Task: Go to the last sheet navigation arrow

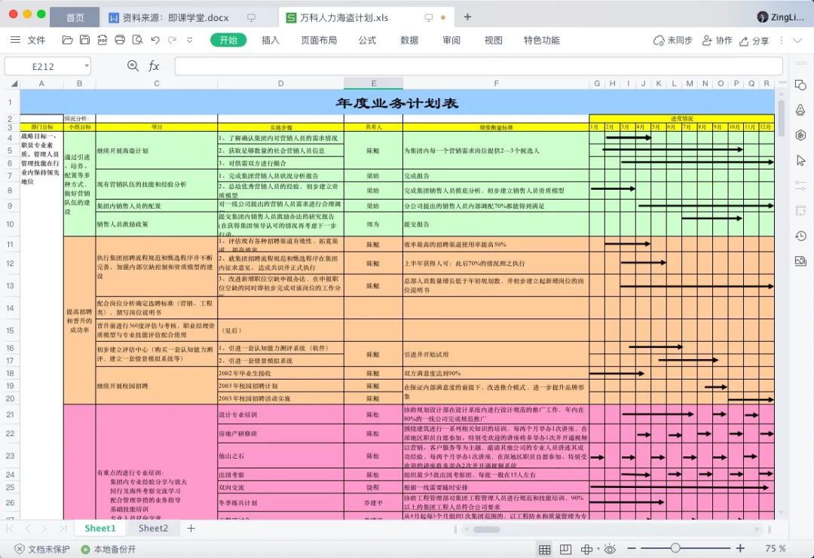Action: point(63,528)
